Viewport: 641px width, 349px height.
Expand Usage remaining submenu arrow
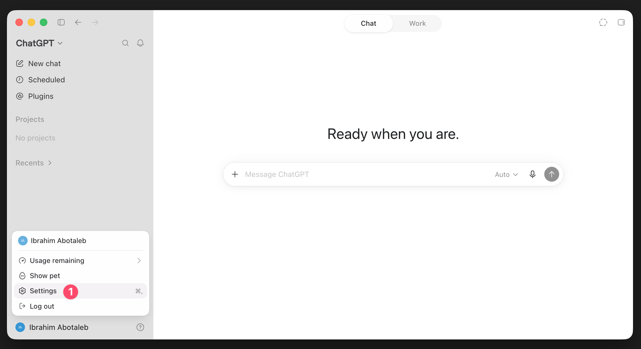139,261
